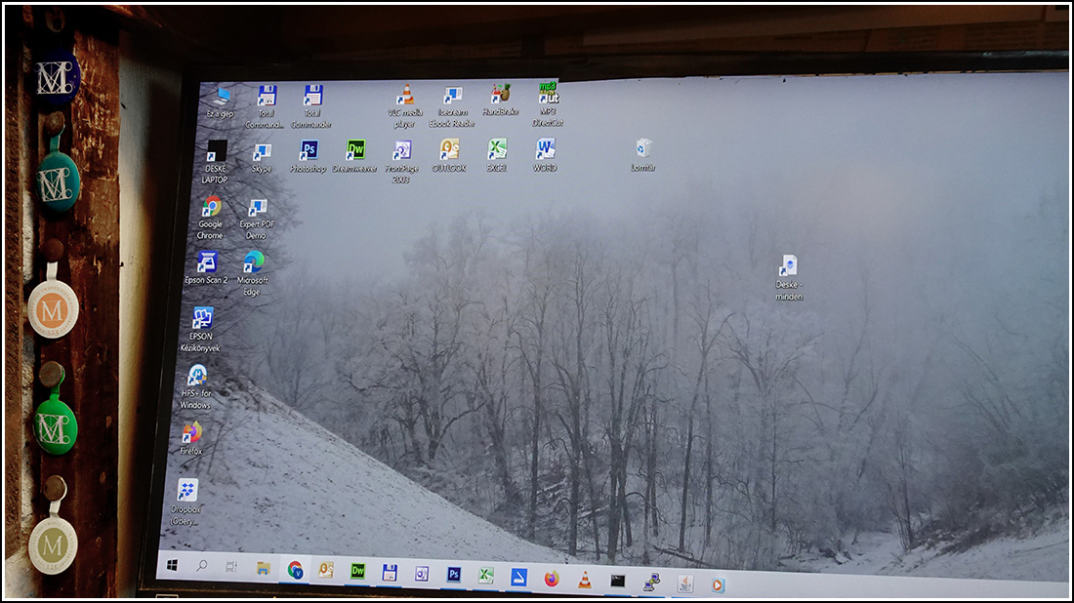Open Ez a gép desktop icon
Screen dimensions: 1074x603
click(222, 102)
